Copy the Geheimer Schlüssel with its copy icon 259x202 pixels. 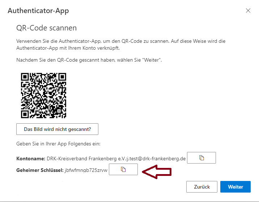pyautogui.click(x=123, y=169)
